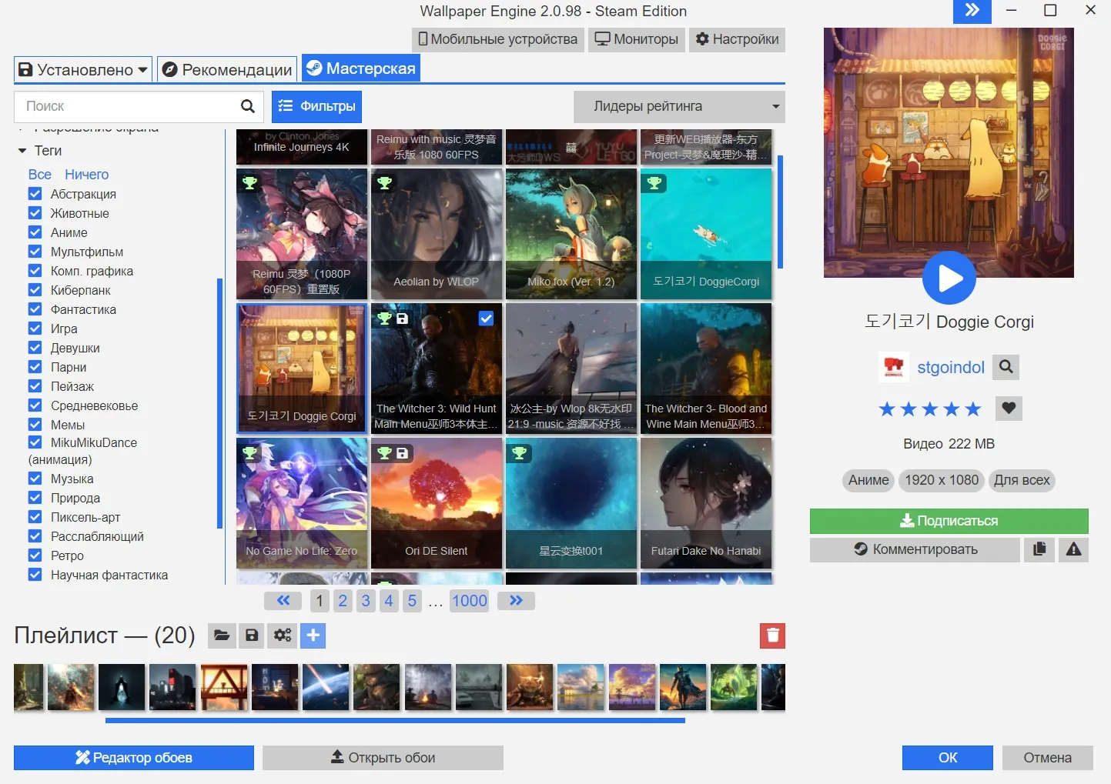Select the Miko fox (Ver. 1.2) thumbnail

tap(571, 234)
